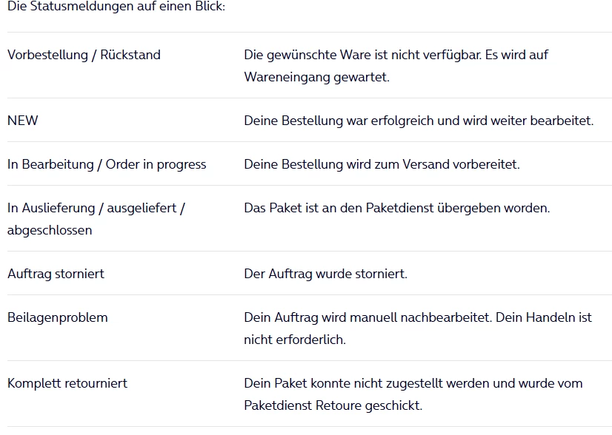
Task: Click the 'Komplett retourniert' status label
Action: pyautogui.click(x=67, y=383)
